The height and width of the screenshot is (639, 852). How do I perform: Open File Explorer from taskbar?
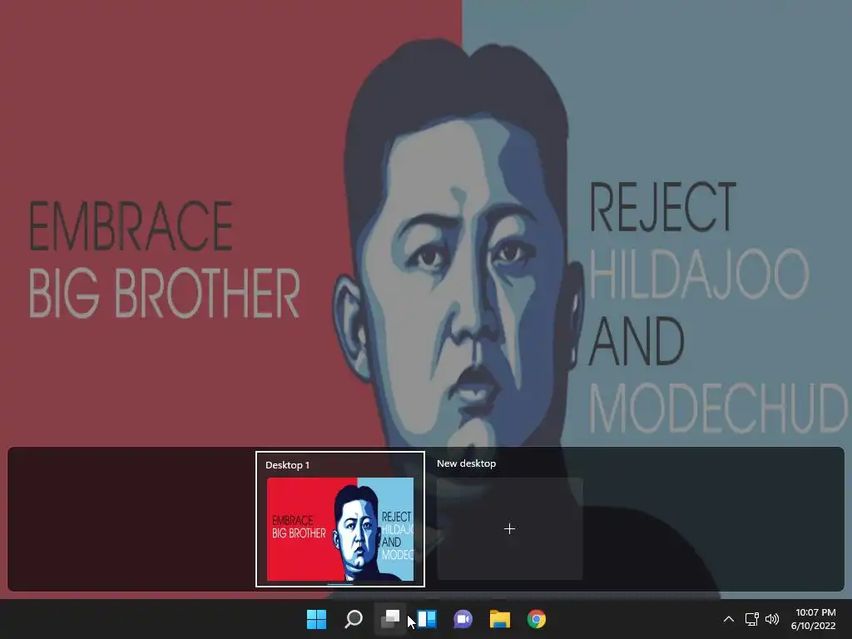500,619
